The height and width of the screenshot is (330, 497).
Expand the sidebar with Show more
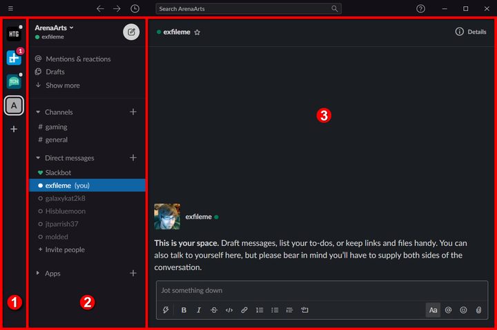[57, 85]
